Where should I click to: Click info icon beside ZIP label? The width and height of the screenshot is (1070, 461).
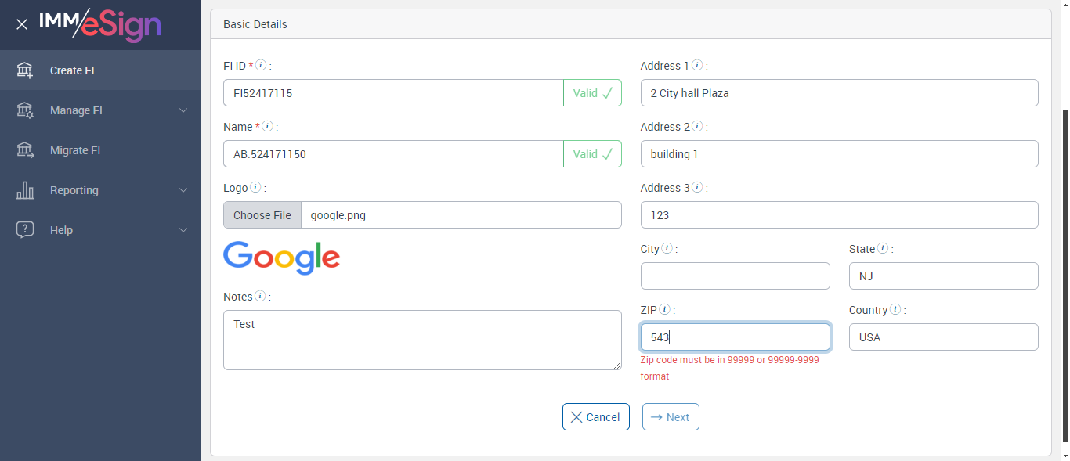pos(664,310)
